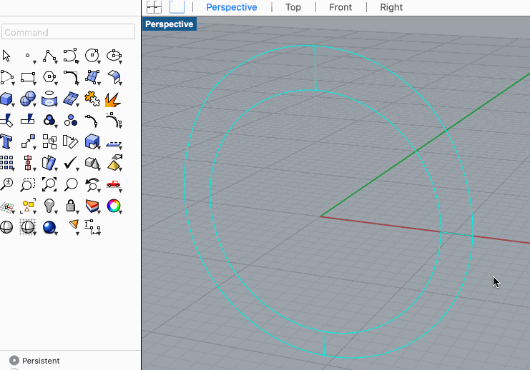The width and height of the screenshot is (530, 370).
Task: Click the Explode tool
Action: [113, 99]
